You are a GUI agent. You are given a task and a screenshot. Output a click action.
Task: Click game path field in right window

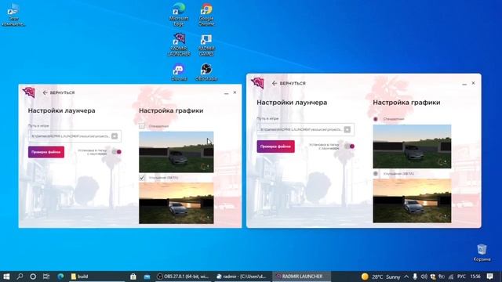(x=305, y=129)
